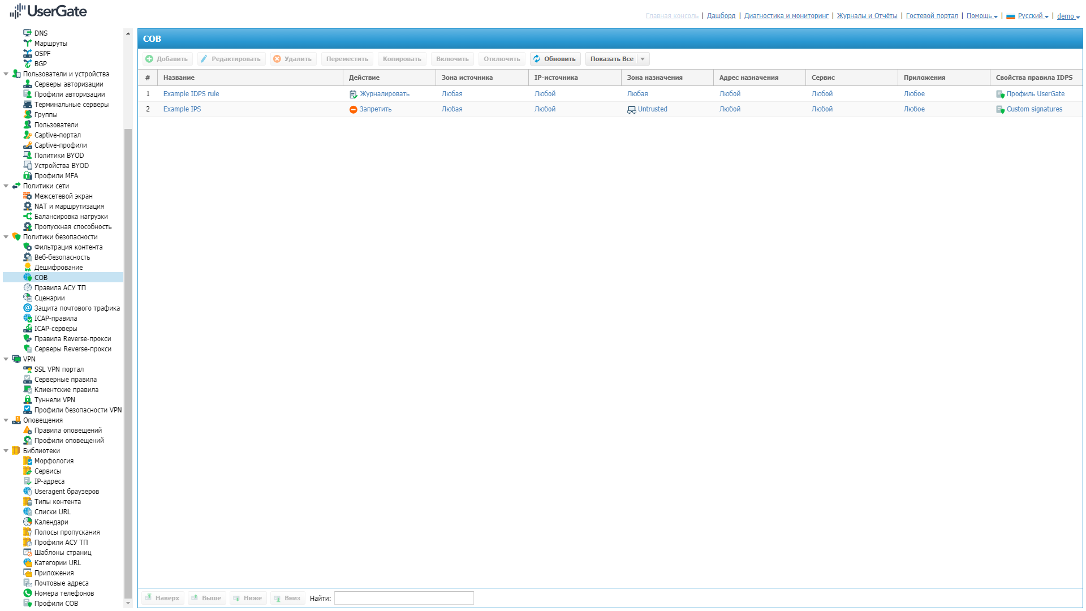Click Защита почтового трафика icon
The image size is (1086, 611).
(27, 308)
